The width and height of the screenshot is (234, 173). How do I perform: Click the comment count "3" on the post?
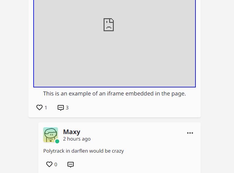pos(67,108)
